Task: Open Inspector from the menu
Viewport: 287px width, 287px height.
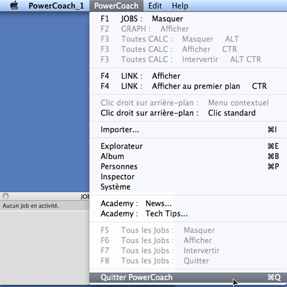Action: (188, 177)
